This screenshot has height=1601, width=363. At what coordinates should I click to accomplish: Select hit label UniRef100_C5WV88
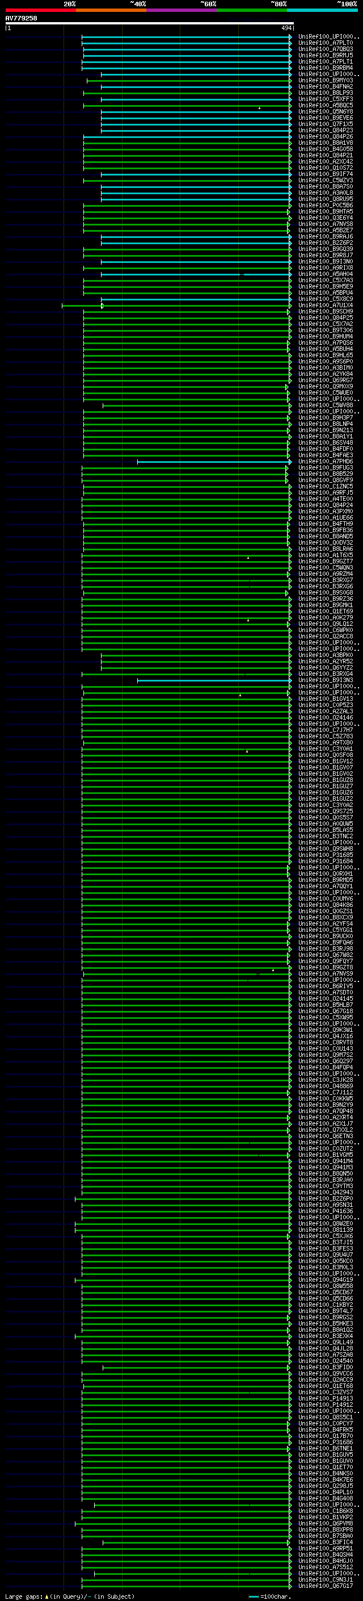325,406
